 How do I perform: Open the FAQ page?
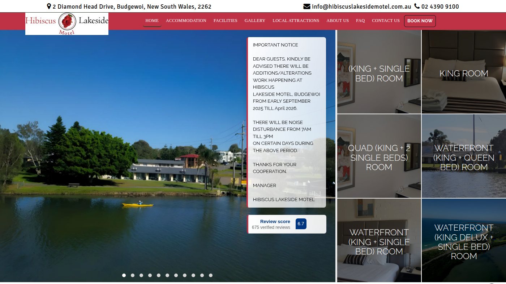[x=360, y=21]
